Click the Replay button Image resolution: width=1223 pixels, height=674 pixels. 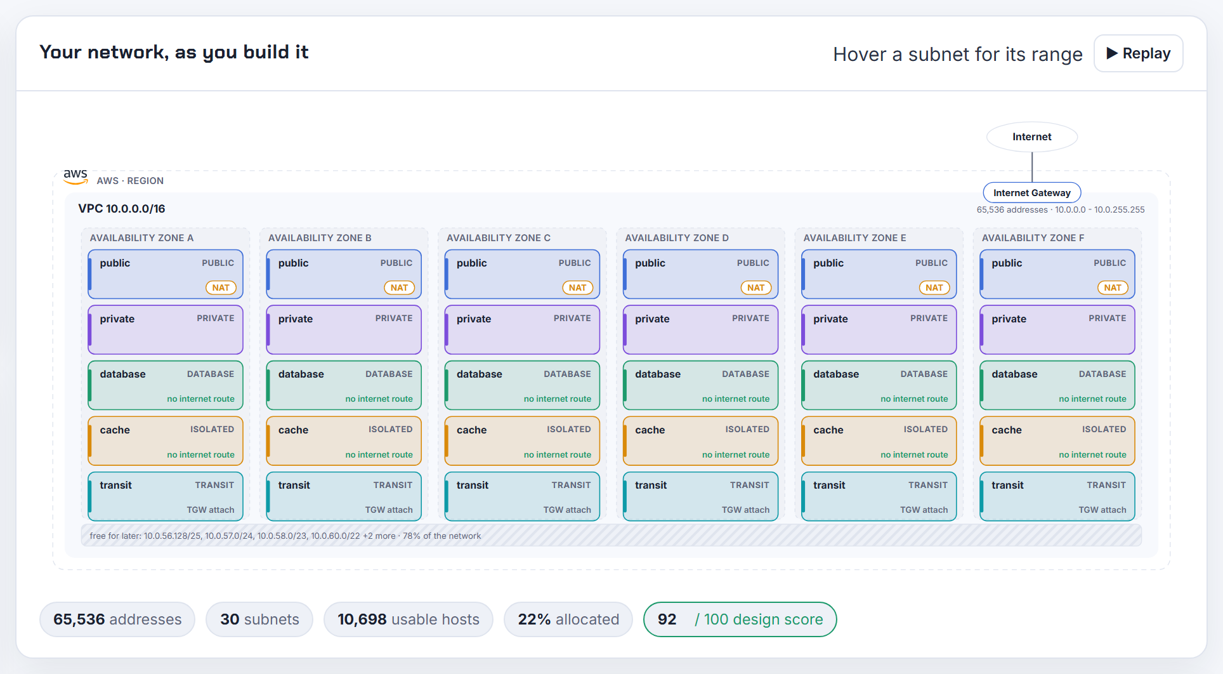pos(1138,53)
